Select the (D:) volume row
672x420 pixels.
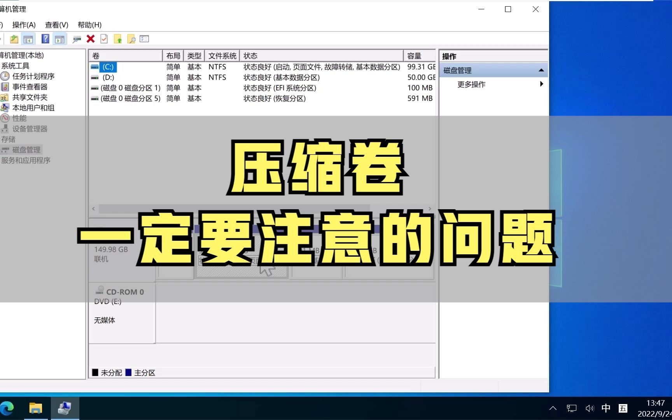click(262, 77)
